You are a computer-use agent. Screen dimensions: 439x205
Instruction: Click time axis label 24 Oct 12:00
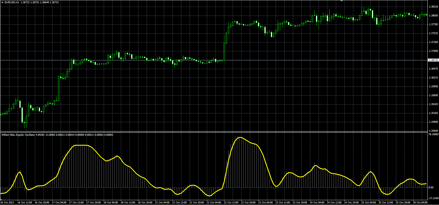334,203
